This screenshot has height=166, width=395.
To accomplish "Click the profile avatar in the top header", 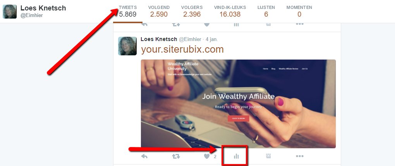I will pyautogui.click(x=10, y=12).
